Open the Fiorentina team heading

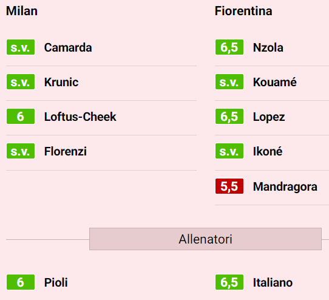click(x=243, y=11)
